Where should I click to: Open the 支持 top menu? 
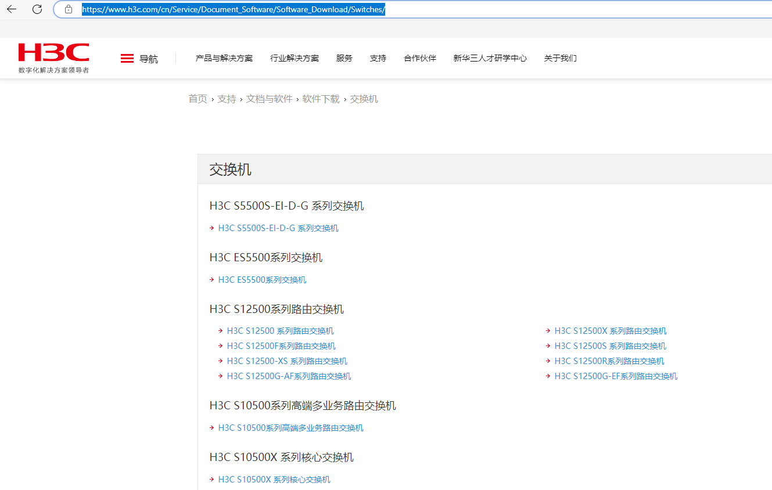tap(378, 58)
